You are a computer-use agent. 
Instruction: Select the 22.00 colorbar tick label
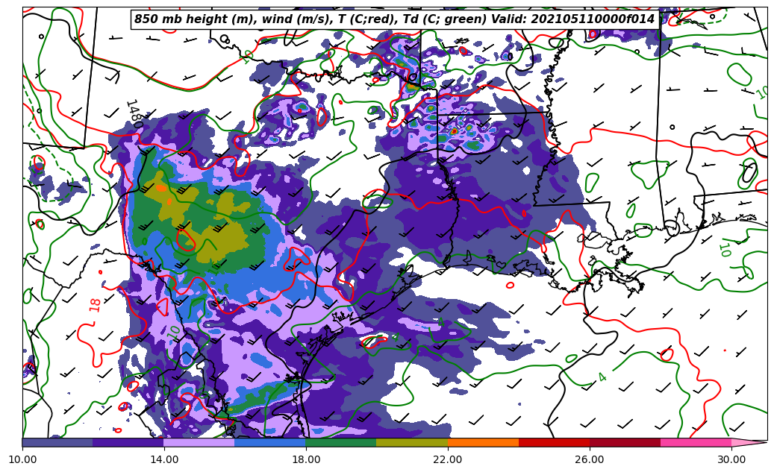point(448,460)
